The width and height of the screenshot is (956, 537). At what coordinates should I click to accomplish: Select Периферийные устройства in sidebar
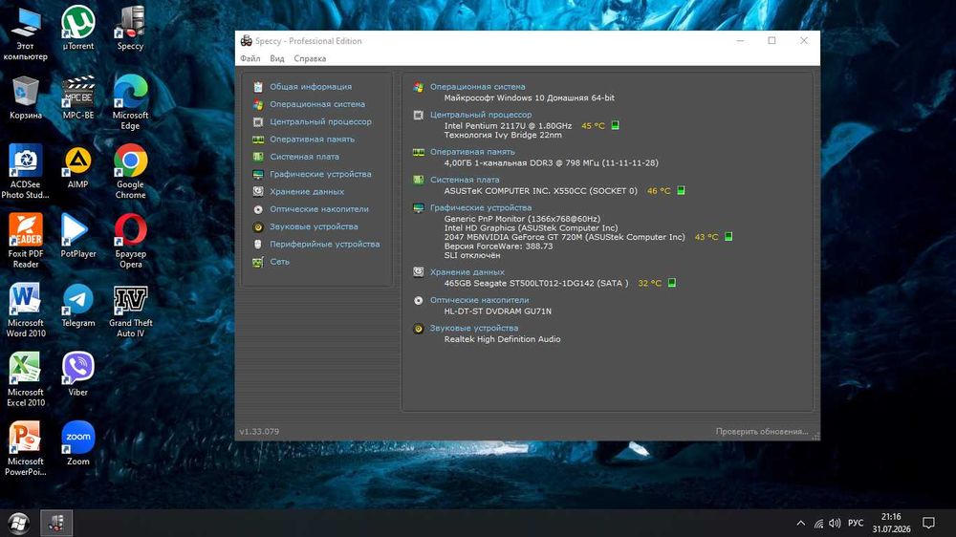[324, 244]
